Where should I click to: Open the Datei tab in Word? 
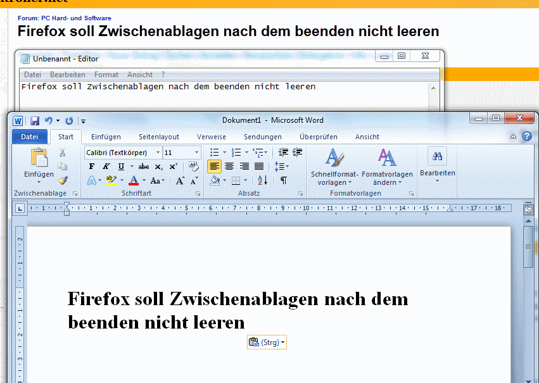[30, 137]
